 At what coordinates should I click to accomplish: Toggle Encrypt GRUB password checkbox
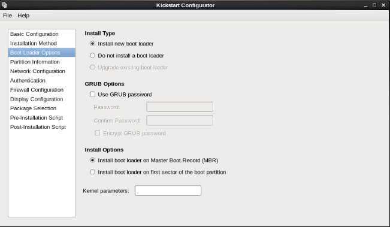97,133
